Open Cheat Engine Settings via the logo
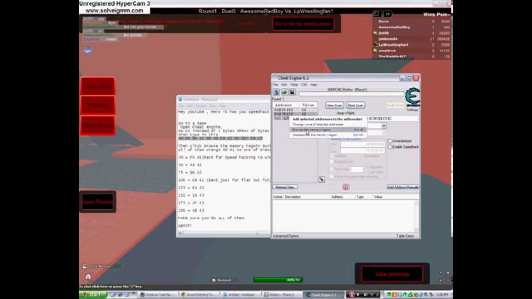The image size is (532, 299). (x=412, y=98)
